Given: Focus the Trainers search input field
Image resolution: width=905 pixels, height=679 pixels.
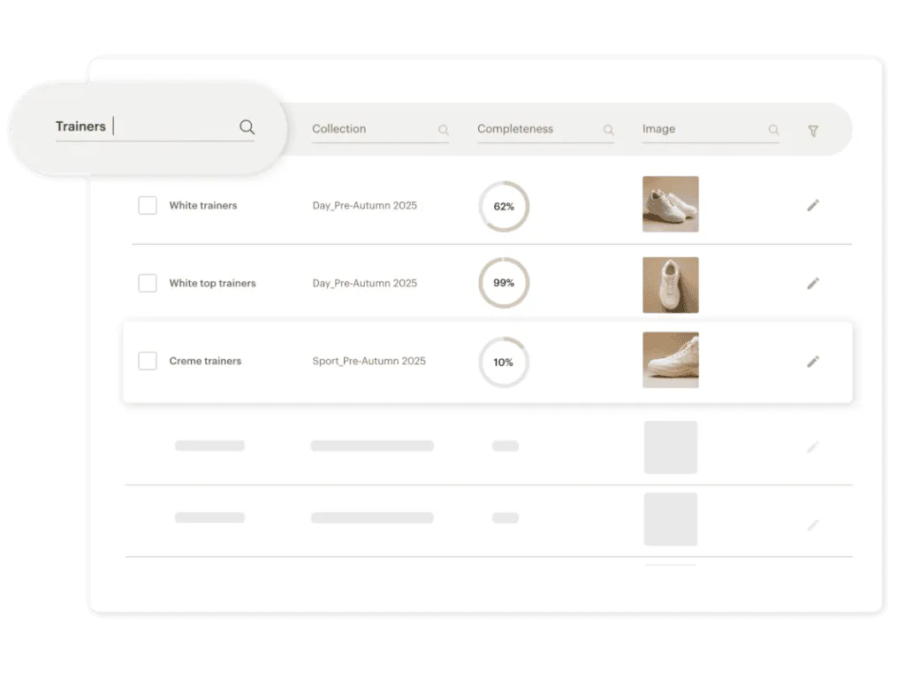Looking at the screenshot, I should click(x=155, y=127).
